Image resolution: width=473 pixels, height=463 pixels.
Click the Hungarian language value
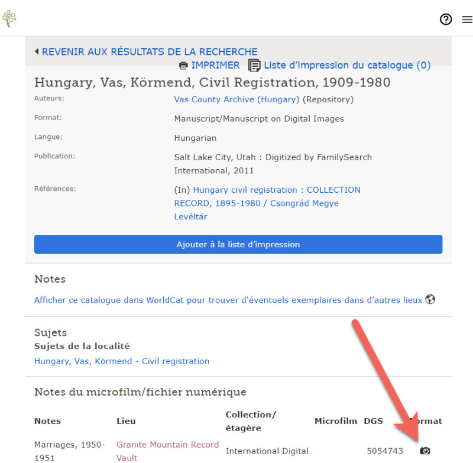point(195,138)
